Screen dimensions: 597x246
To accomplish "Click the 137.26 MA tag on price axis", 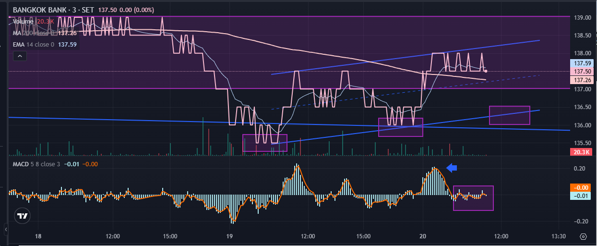I will tap(582, 80).
